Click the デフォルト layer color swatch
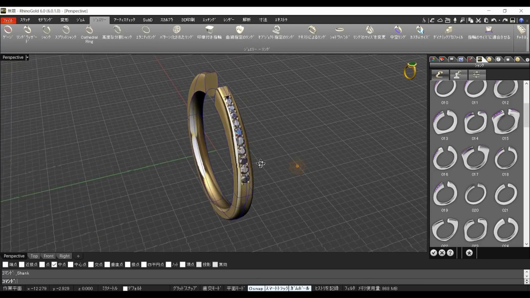This screenshot has height=298, width=530. [x=125, y=288]
